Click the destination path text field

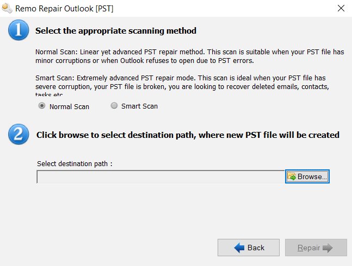(161, 177)
